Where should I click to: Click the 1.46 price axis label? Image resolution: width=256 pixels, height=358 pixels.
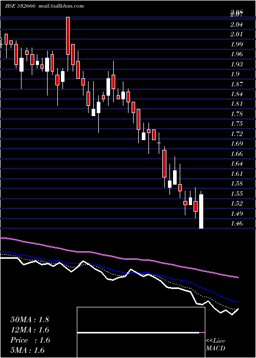click(237, 223)
